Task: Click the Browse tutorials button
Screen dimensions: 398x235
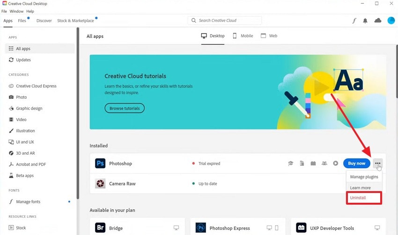Action: [x=125, y=108]
